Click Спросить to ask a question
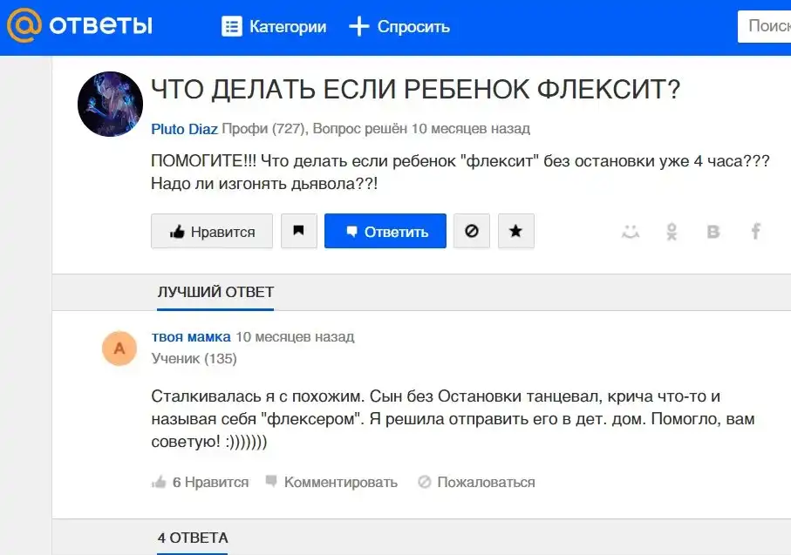 pos(399,27)
